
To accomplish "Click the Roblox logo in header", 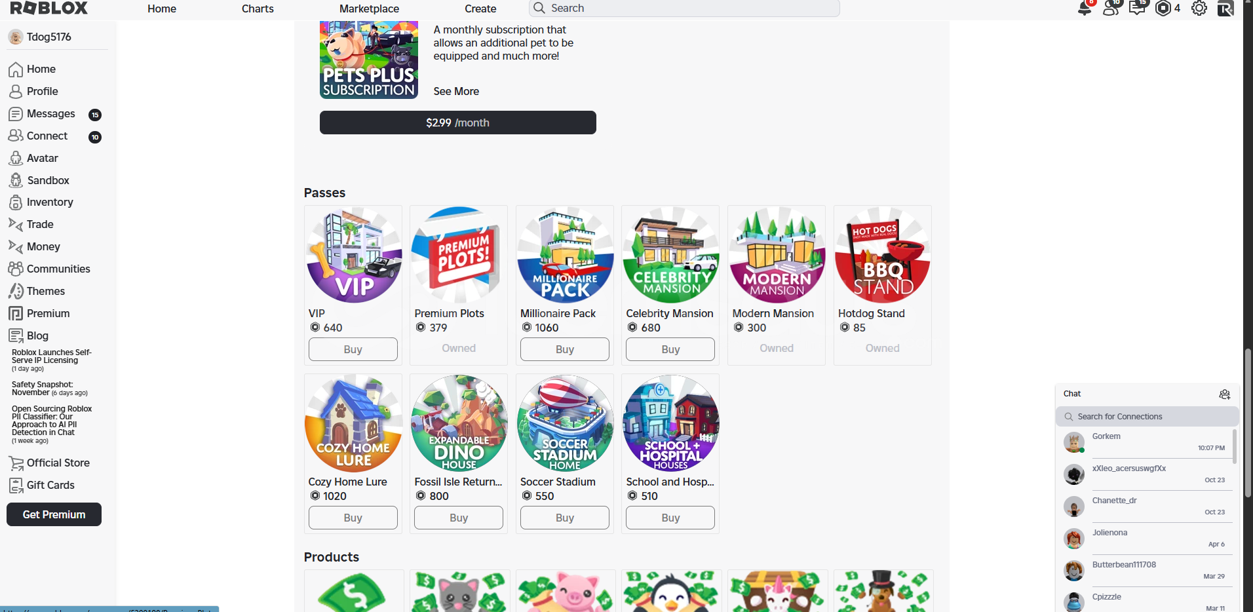I will 49,8.
